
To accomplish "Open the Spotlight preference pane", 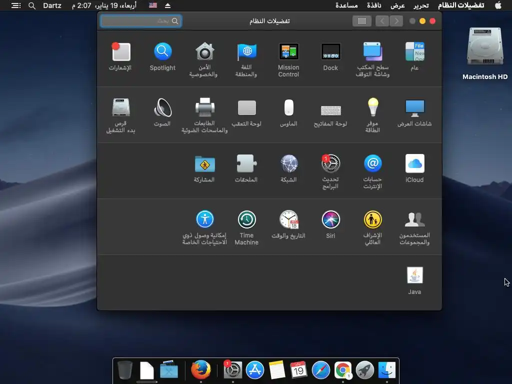I will tap(162, 56).
